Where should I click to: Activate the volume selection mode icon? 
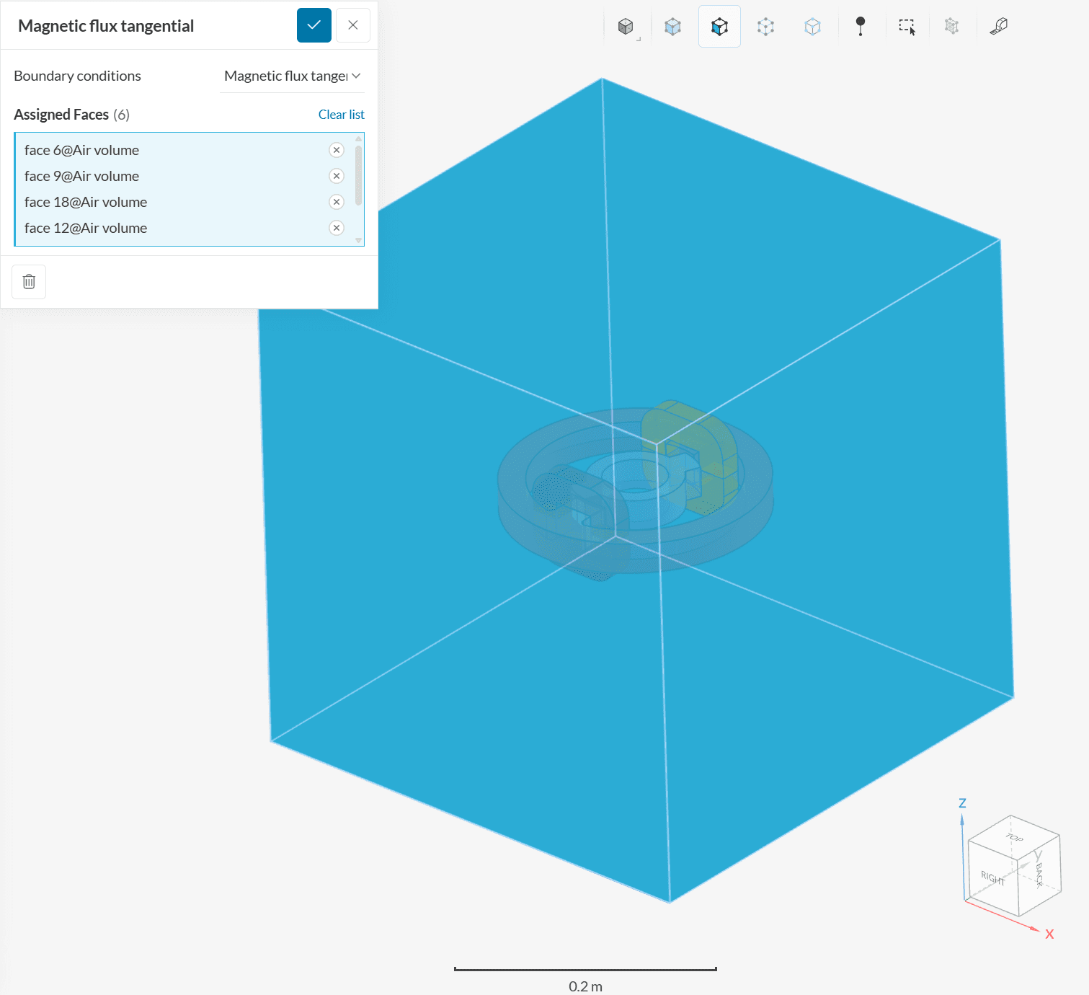(672, 27)
